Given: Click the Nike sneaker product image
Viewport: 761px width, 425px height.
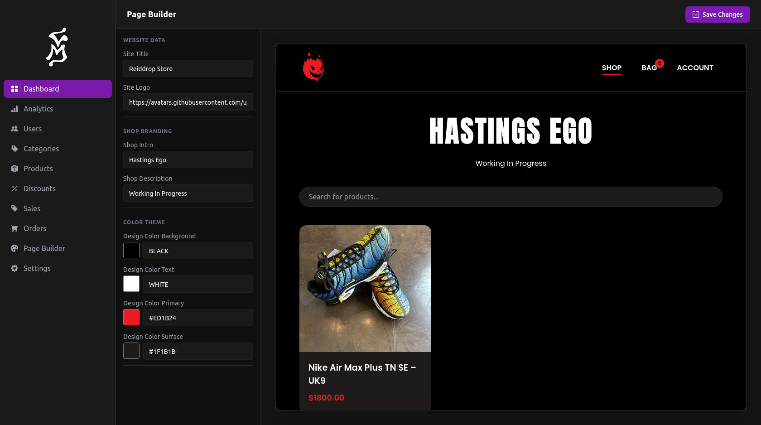Looking at the screenshot, I should pos(365,289).
